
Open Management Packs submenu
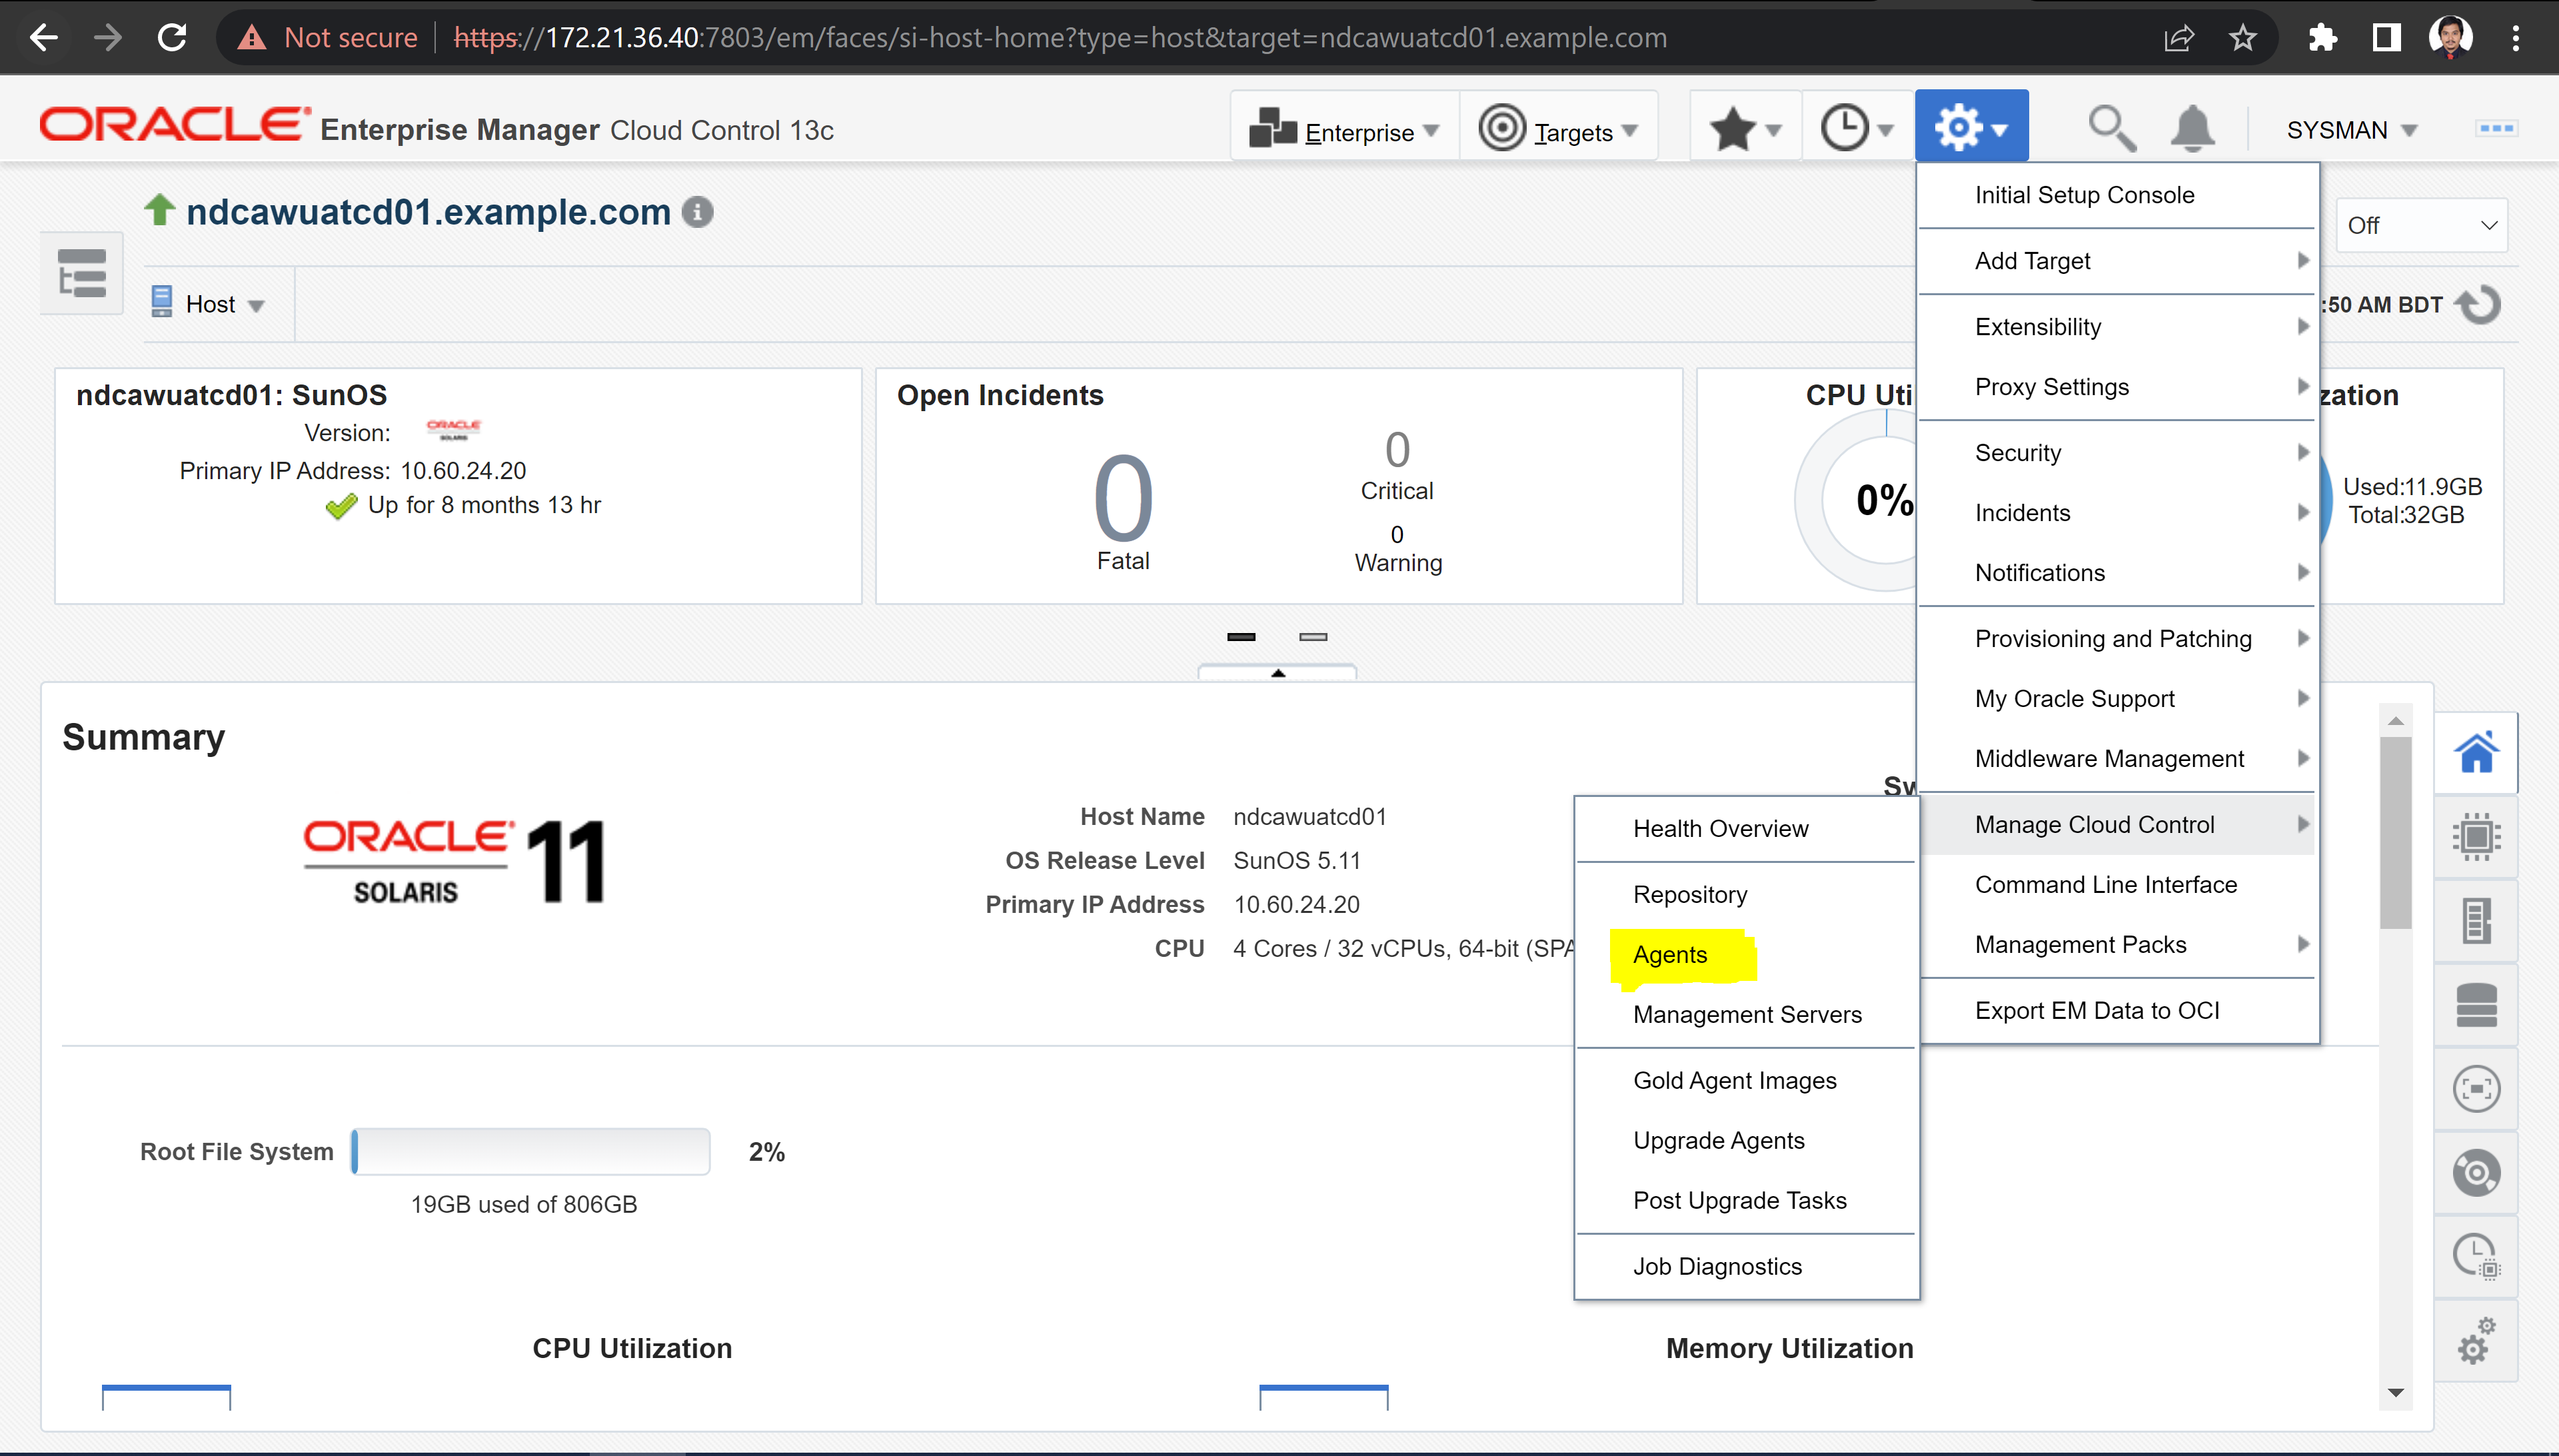pyautogui.click(x=2117, y=945)
